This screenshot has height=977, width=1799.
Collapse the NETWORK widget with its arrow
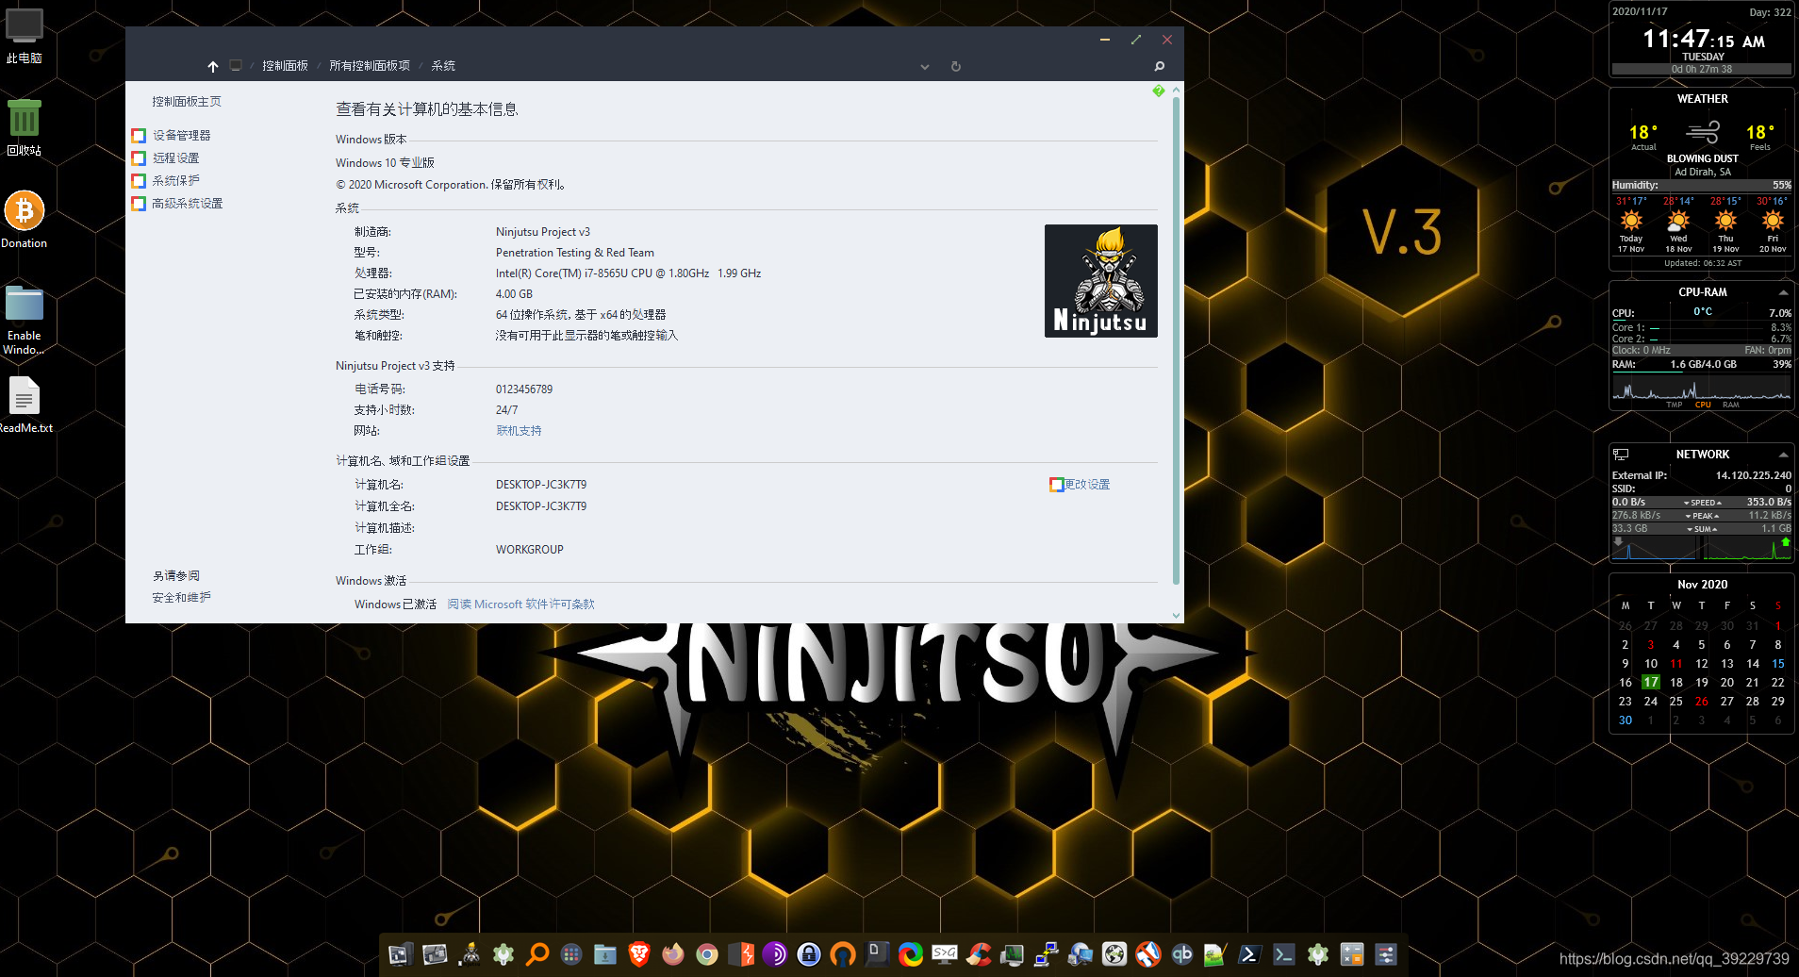(x=1783, y=455)
